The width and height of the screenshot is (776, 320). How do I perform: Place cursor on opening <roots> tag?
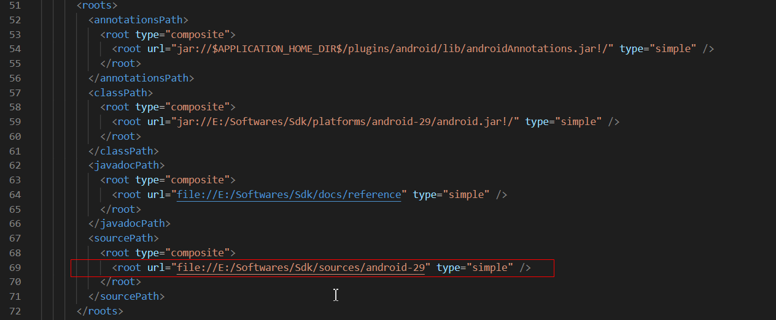(x=97, y=5)
